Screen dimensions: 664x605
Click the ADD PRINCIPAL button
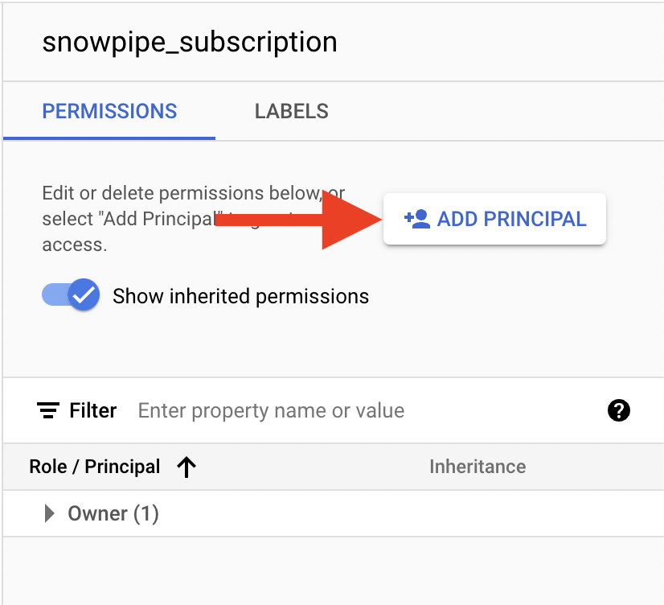pyautogui.click(x=494, y=219)
